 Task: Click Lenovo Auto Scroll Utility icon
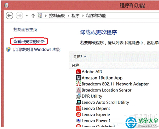point(78,102)
